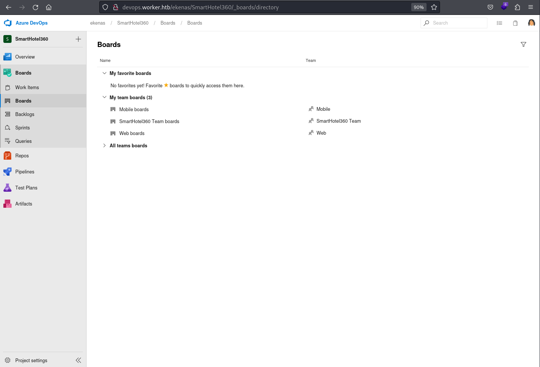Open the work items list icon in header

tap(499, 23)
